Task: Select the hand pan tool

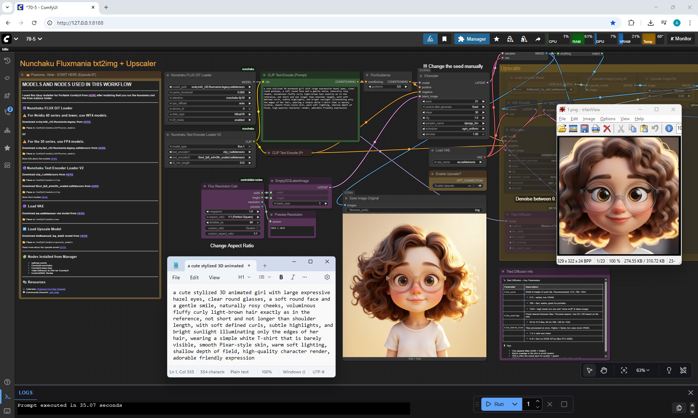Action: pos(604,370)
